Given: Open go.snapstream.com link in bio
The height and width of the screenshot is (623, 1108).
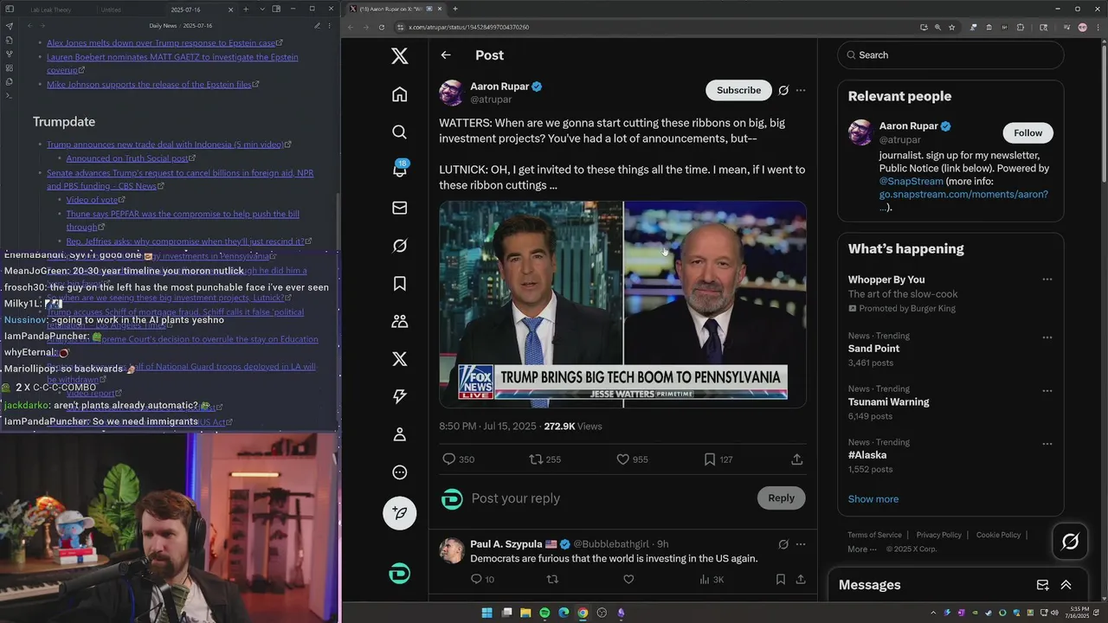Looking at the screenshot, I should (963, 195).
